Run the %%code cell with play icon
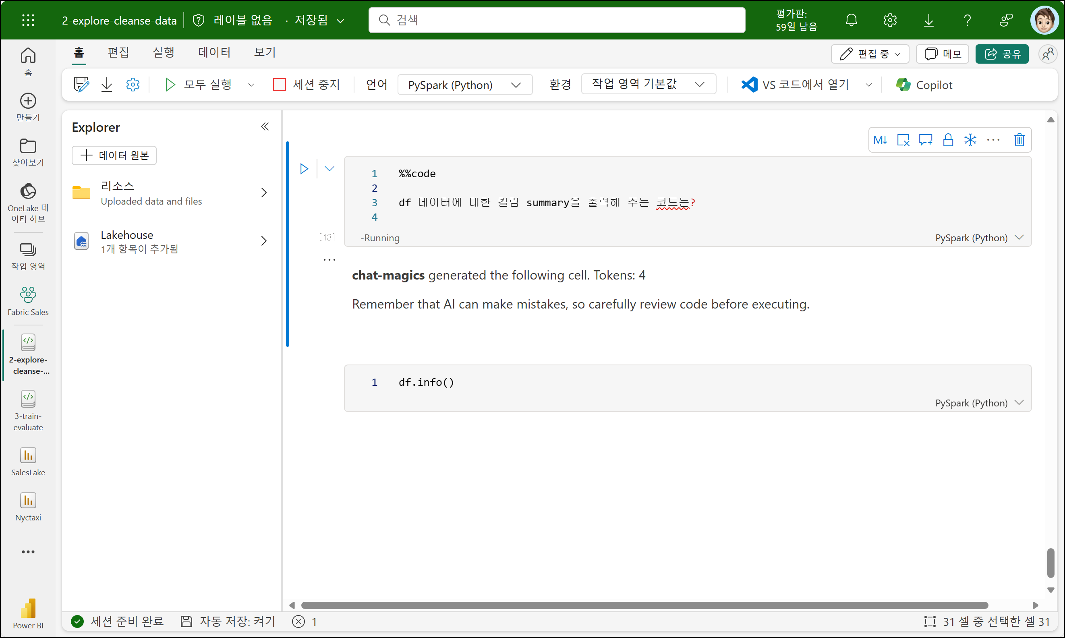 (x=304, y=168)
